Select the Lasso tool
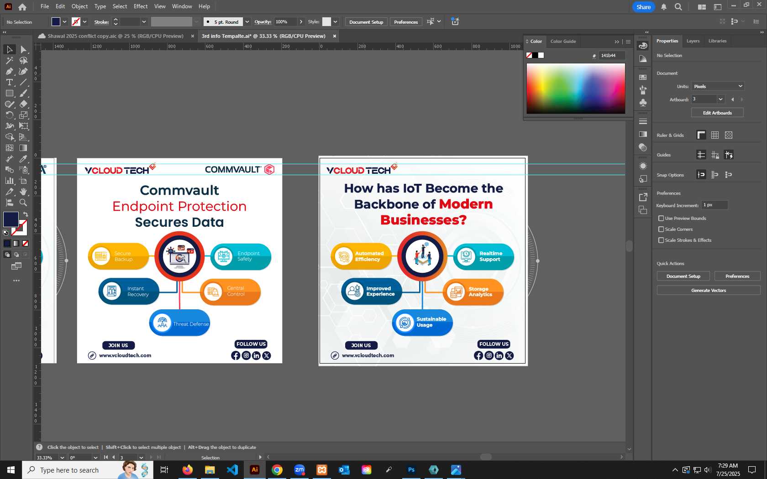Image resolution: width=767 pixels, height=479 pixels. pos(23,60)
